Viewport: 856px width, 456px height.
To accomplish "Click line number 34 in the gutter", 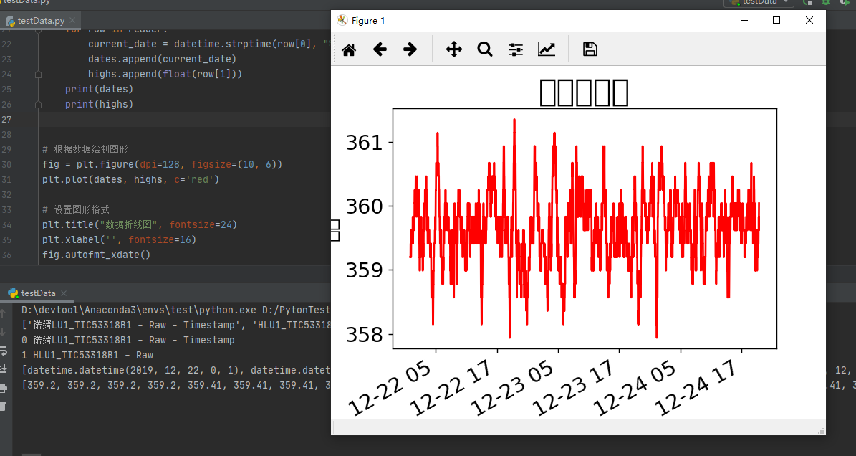I will [x=6, y=224].
